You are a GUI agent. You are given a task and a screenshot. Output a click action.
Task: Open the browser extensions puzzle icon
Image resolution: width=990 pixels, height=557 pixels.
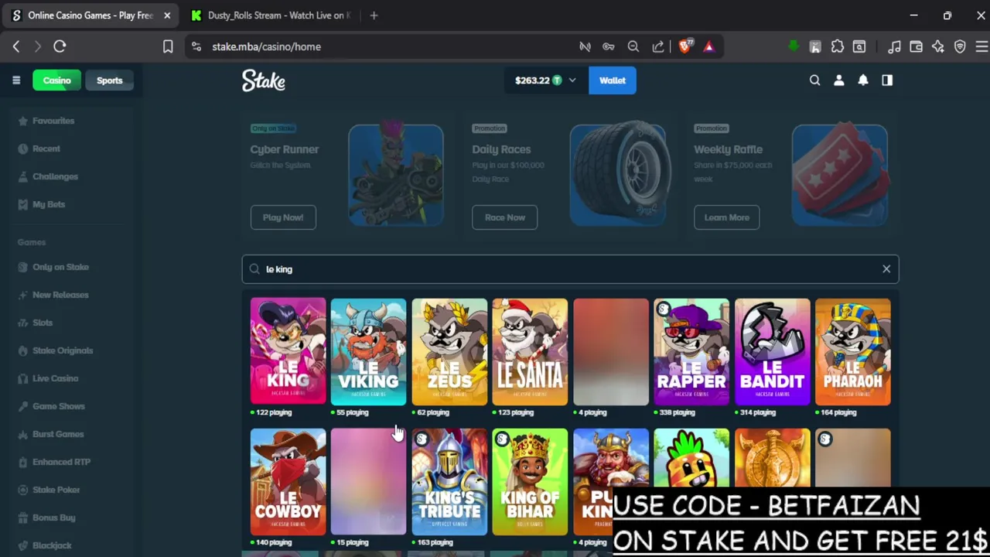click(838, 46)
